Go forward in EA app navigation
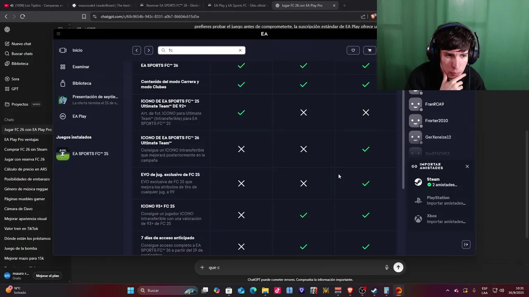Screen dimensions: 529x297 coord(149,50)
